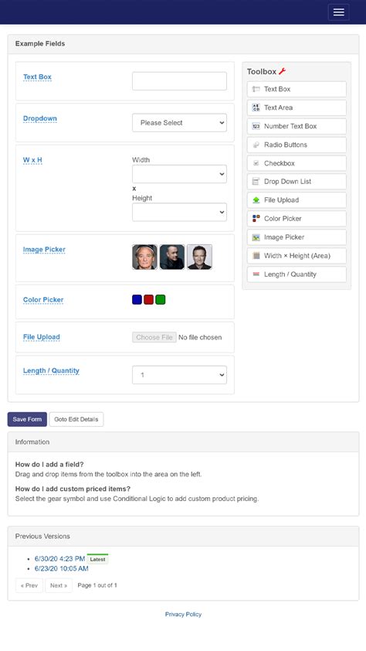
Task: Click the Text Area icon in Toolbox
Action: coord(256,107)
